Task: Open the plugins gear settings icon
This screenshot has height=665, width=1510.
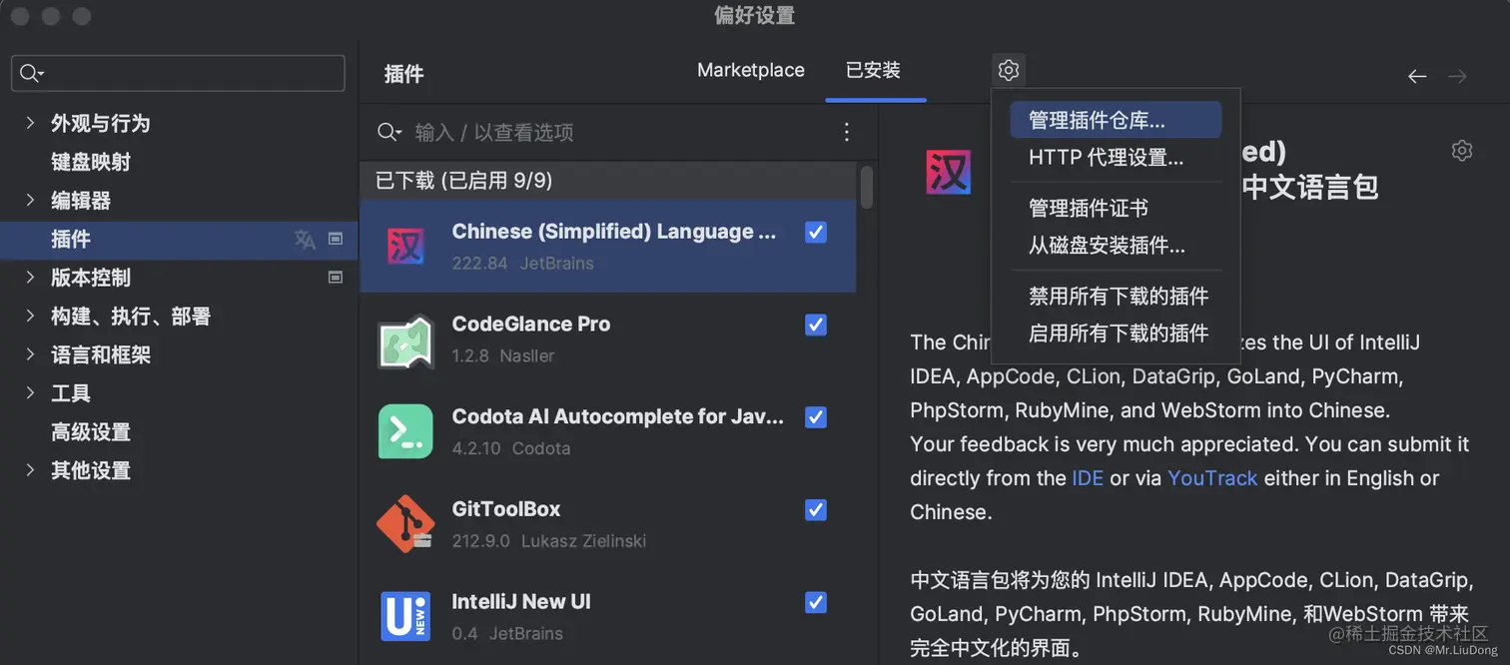Action: tap(1009, 70)
